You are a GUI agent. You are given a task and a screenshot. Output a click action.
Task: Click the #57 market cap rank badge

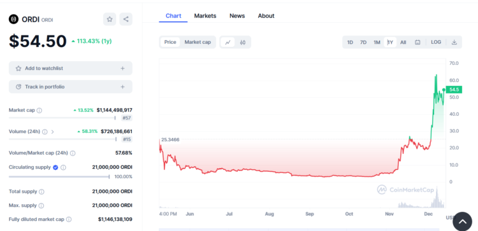point(127,118)
